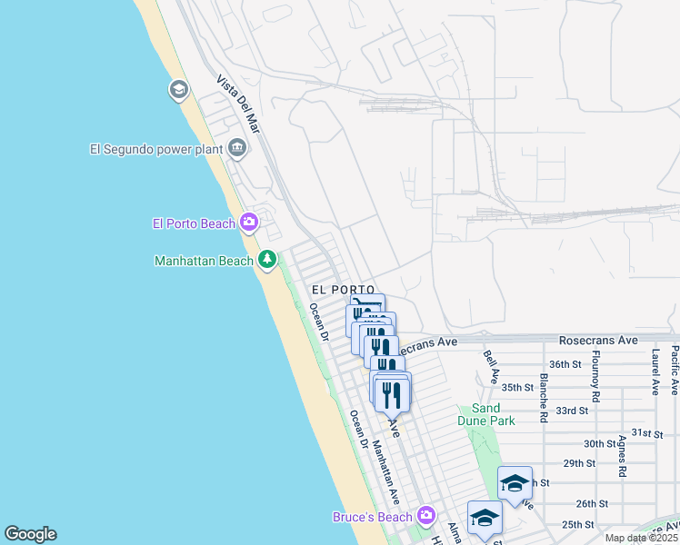The height and width of the screenshot is (545, 680).
Task: Select the El Segundo power plant text label
Action: tap(156, 150)
